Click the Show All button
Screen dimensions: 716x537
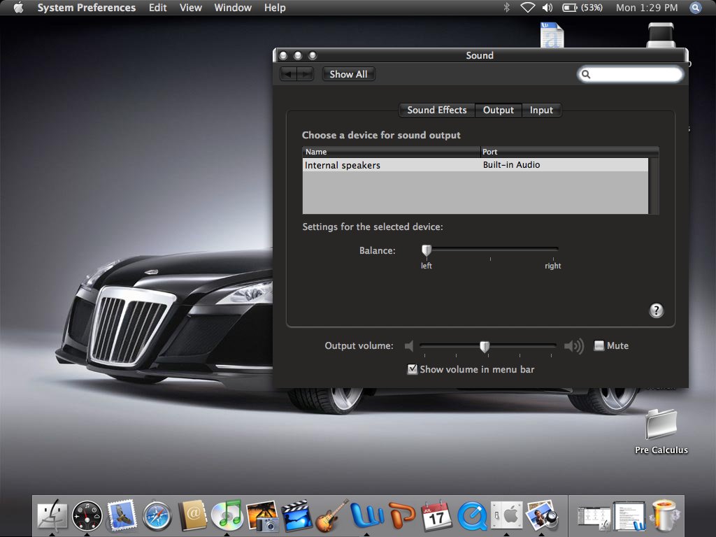348,74
